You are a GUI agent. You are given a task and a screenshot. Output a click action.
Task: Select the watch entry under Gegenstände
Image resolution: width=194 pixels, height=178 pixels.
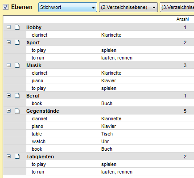pyautogui.click(x=110, y=141)
